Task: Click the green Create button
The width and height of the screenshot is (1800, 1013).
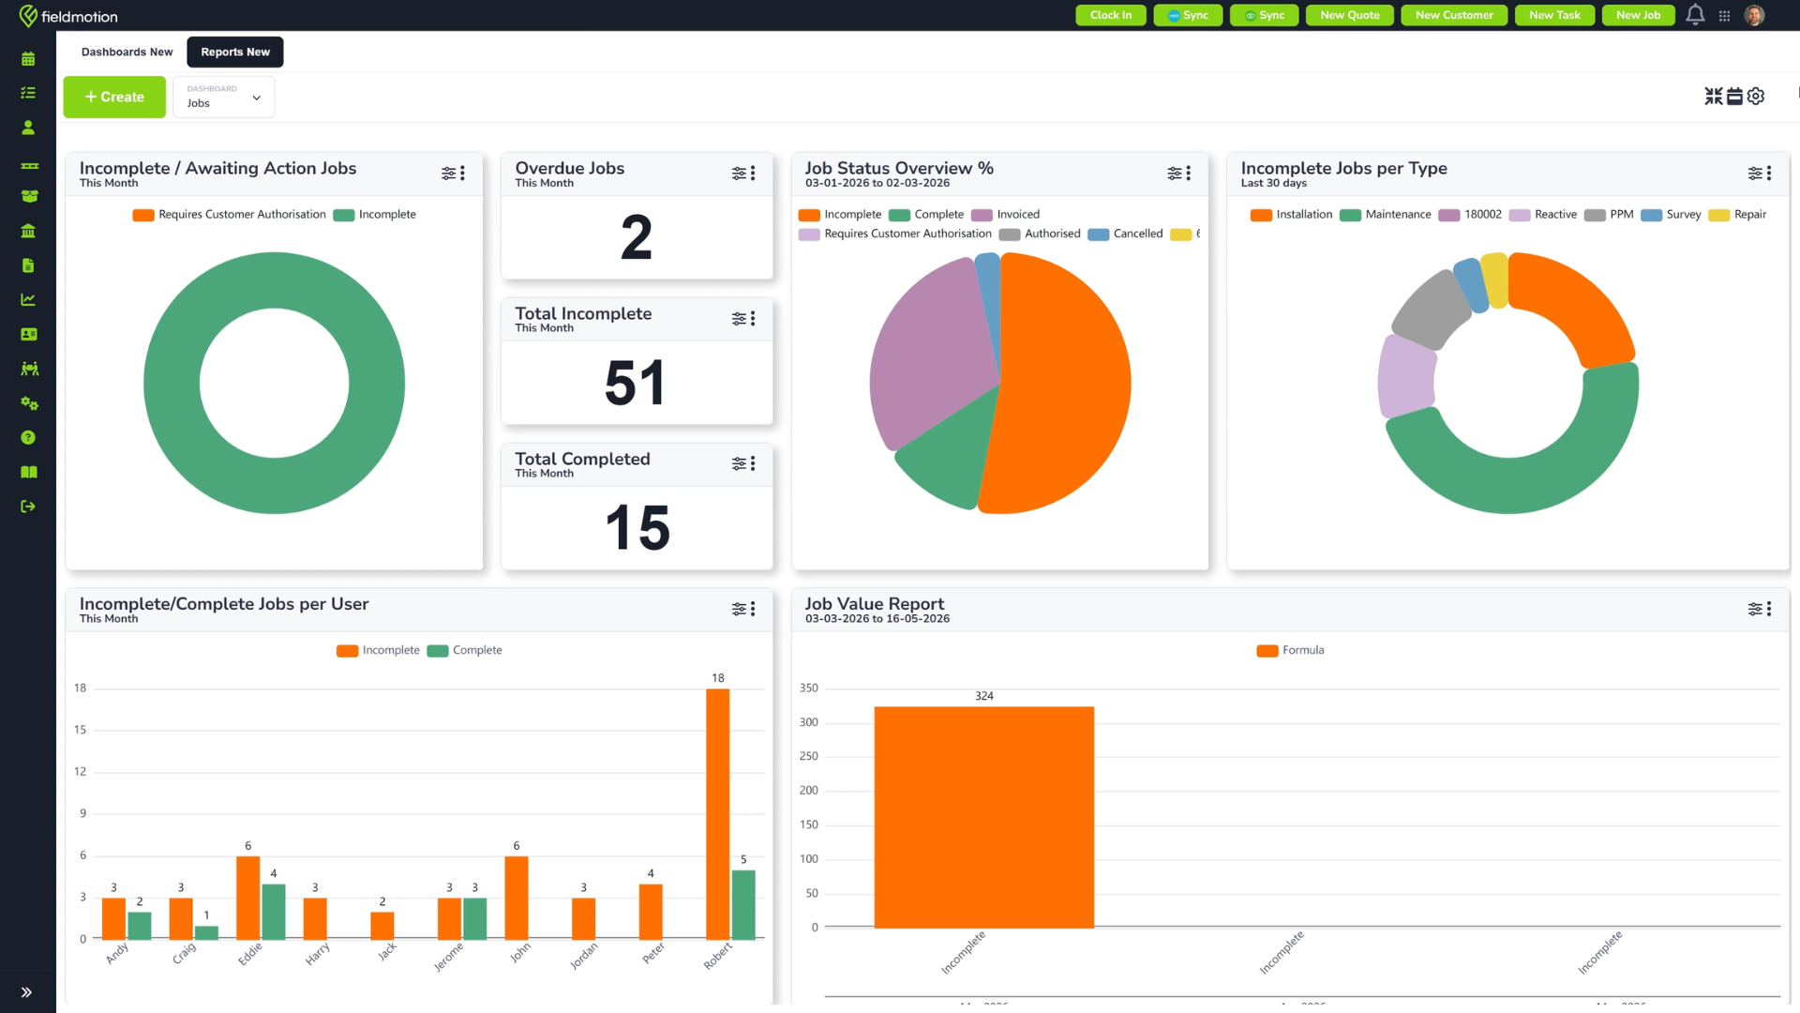Action: (114, 98)
